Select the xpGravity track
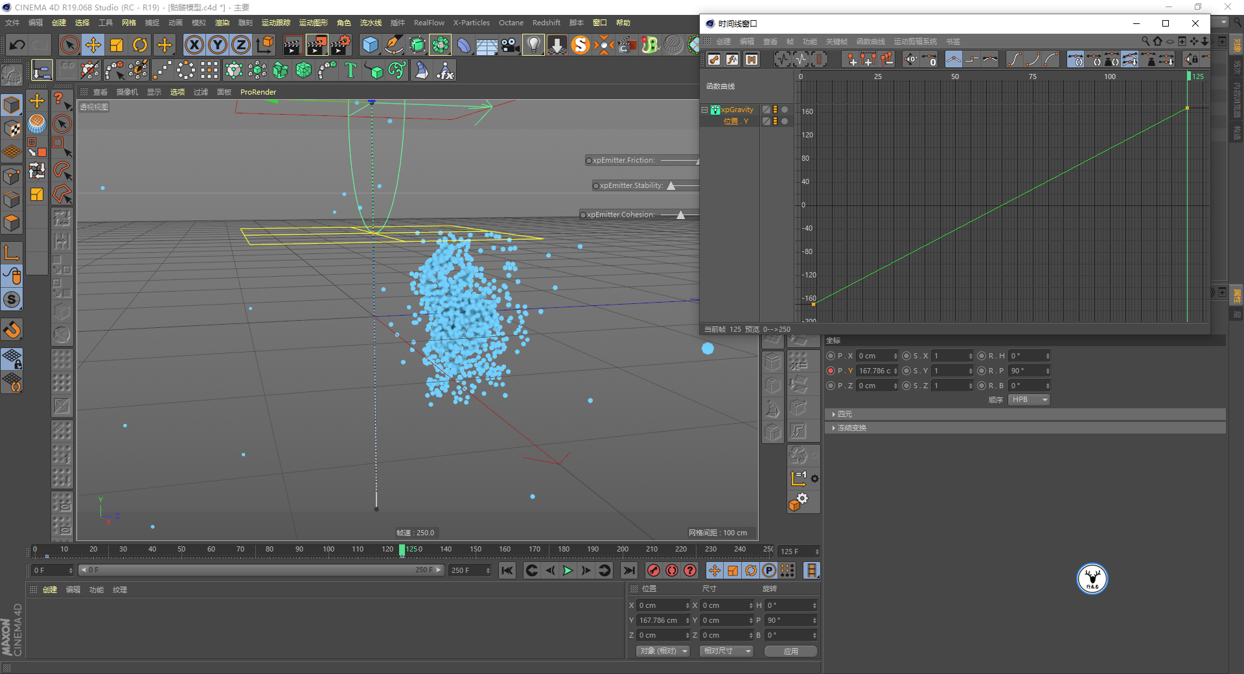Image resolution: width=1244 pixels, height=674 pixels. click(737, 110)
